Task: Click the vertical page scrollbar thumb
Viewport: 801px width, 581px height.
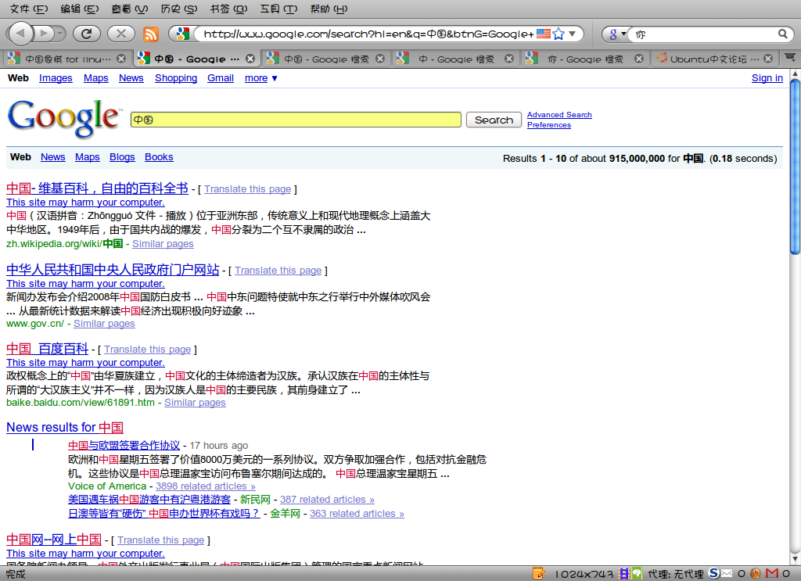Action: pos(795,167)
